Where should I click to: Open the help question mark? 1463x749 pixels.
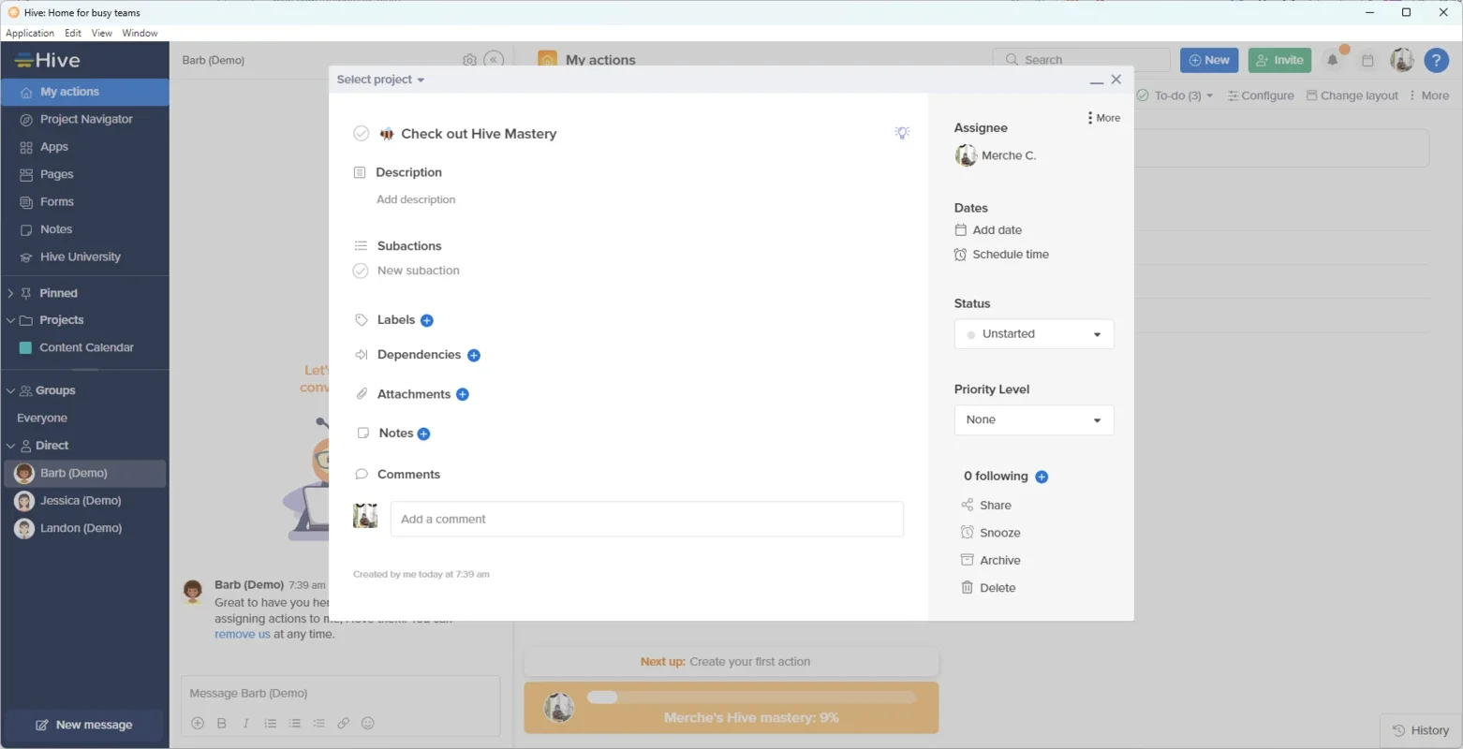1436,60
